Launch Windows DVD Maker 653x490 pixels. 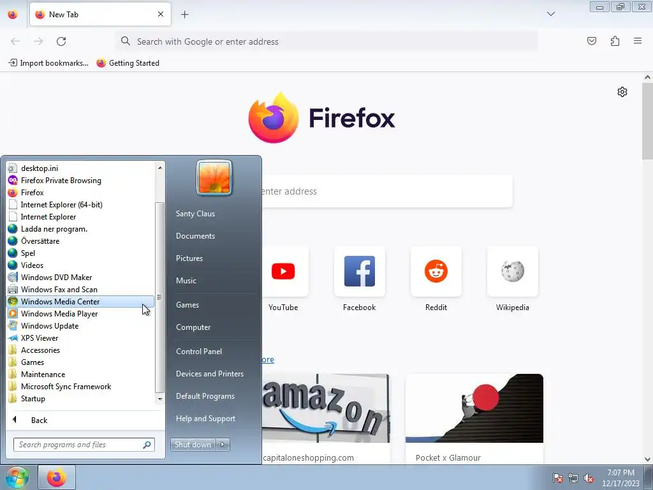pyautogui.click(x=80, y=277)
